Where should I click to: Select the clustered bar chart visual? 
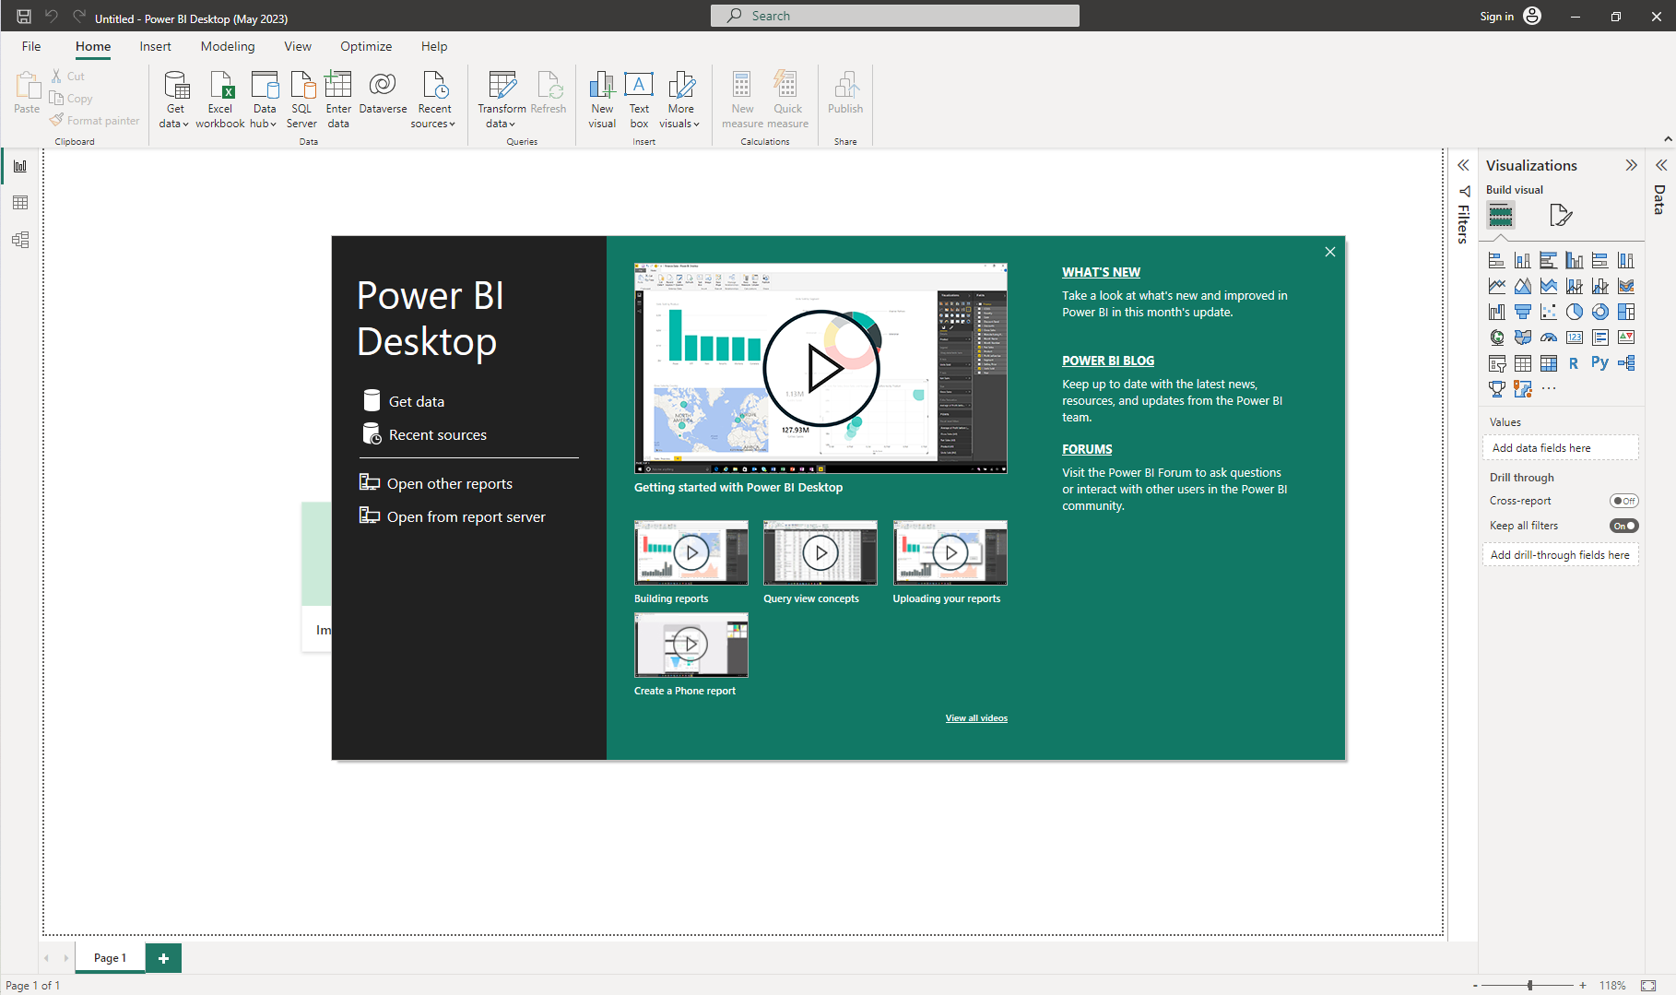[1548, 260]
